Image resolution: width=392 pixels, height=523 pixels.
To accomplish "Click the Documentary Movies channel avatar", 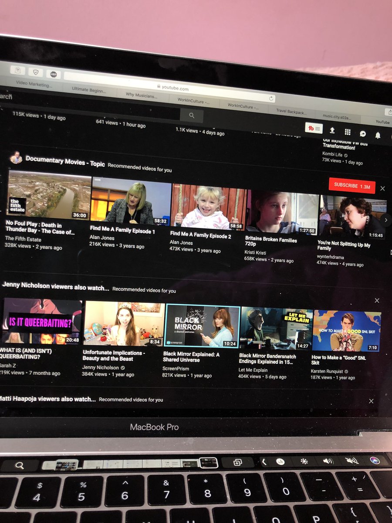I will tap(16, 157).
